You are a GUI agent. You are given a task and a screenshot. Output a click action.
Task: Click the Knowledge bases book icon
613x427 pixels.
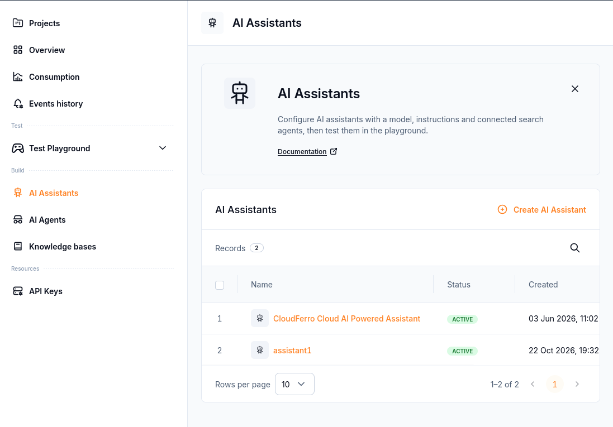point(17,246)
